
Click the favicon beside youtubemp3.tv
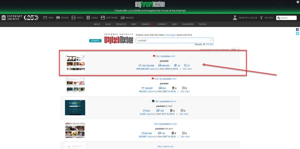(153, 101)
